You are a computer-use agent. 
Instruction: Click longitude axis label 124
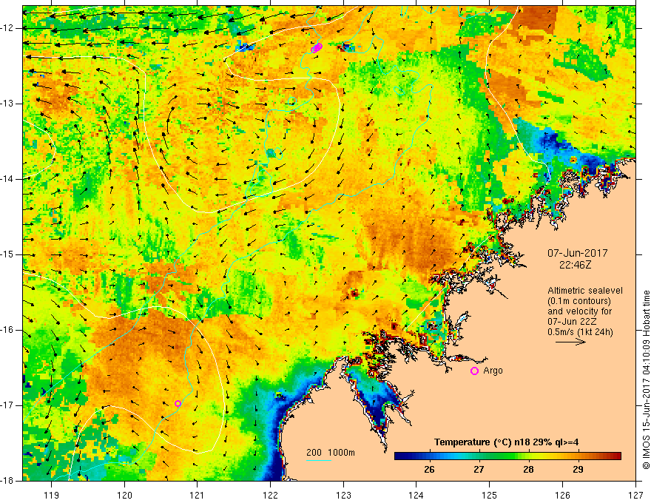coord(416,495)
